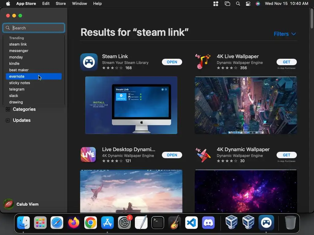The height and width of the screenshot is (235, 314).
Task: Click the App Store icon in the Dock
Action: click(x=107, y=223)
